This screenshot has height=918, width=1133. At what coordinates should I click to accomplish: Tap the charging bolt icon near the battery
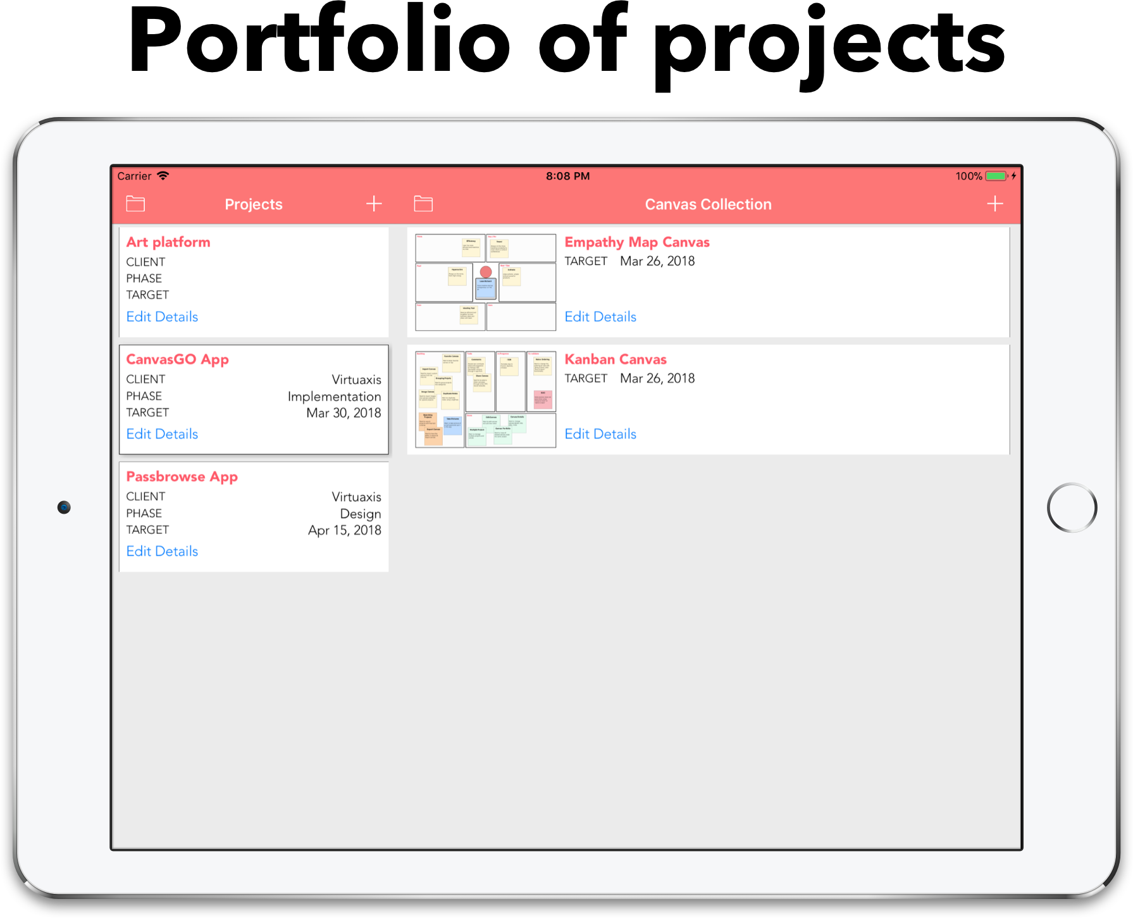click(x=1013, y=177)
